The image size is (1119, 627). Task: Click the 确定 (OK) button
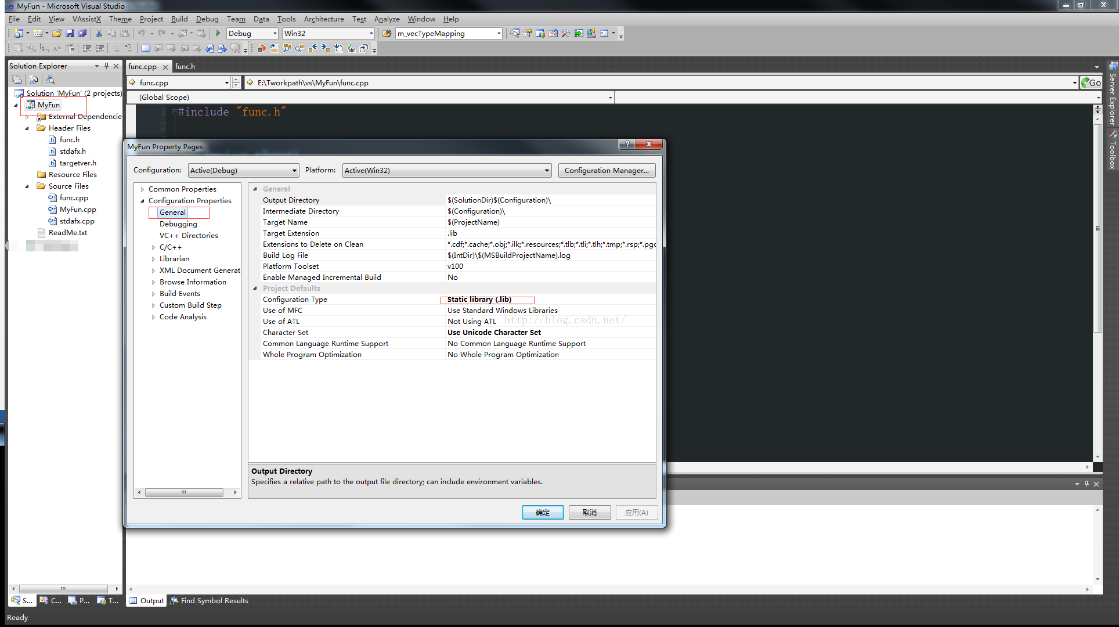point(543,512)
